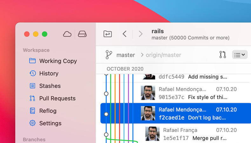This screenshot has width=251, height=143.
Task: Select Pull Requests in the sidebar
Action: coord(57,99)
